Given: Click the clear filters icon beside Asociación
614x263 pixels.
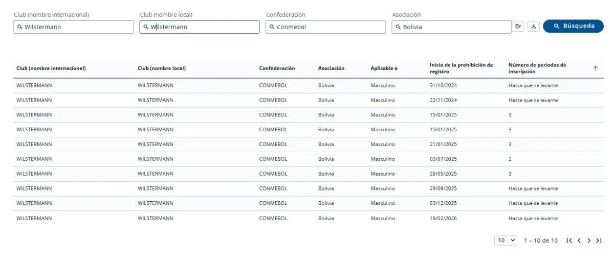Looking at the screenshot, I should (519, 27).
